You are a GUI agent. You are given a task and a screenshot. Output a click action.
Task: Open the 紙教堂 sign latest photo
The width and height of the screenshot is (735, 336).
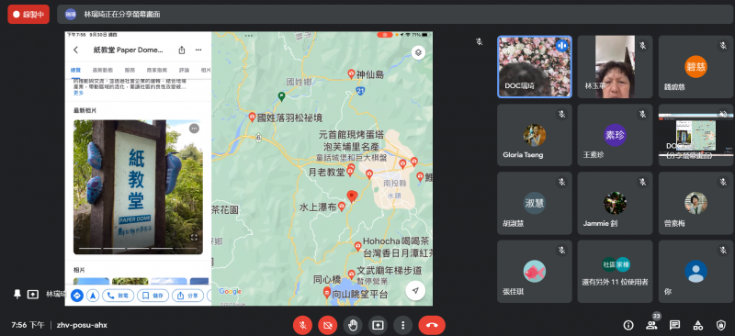tap(138, 187)
